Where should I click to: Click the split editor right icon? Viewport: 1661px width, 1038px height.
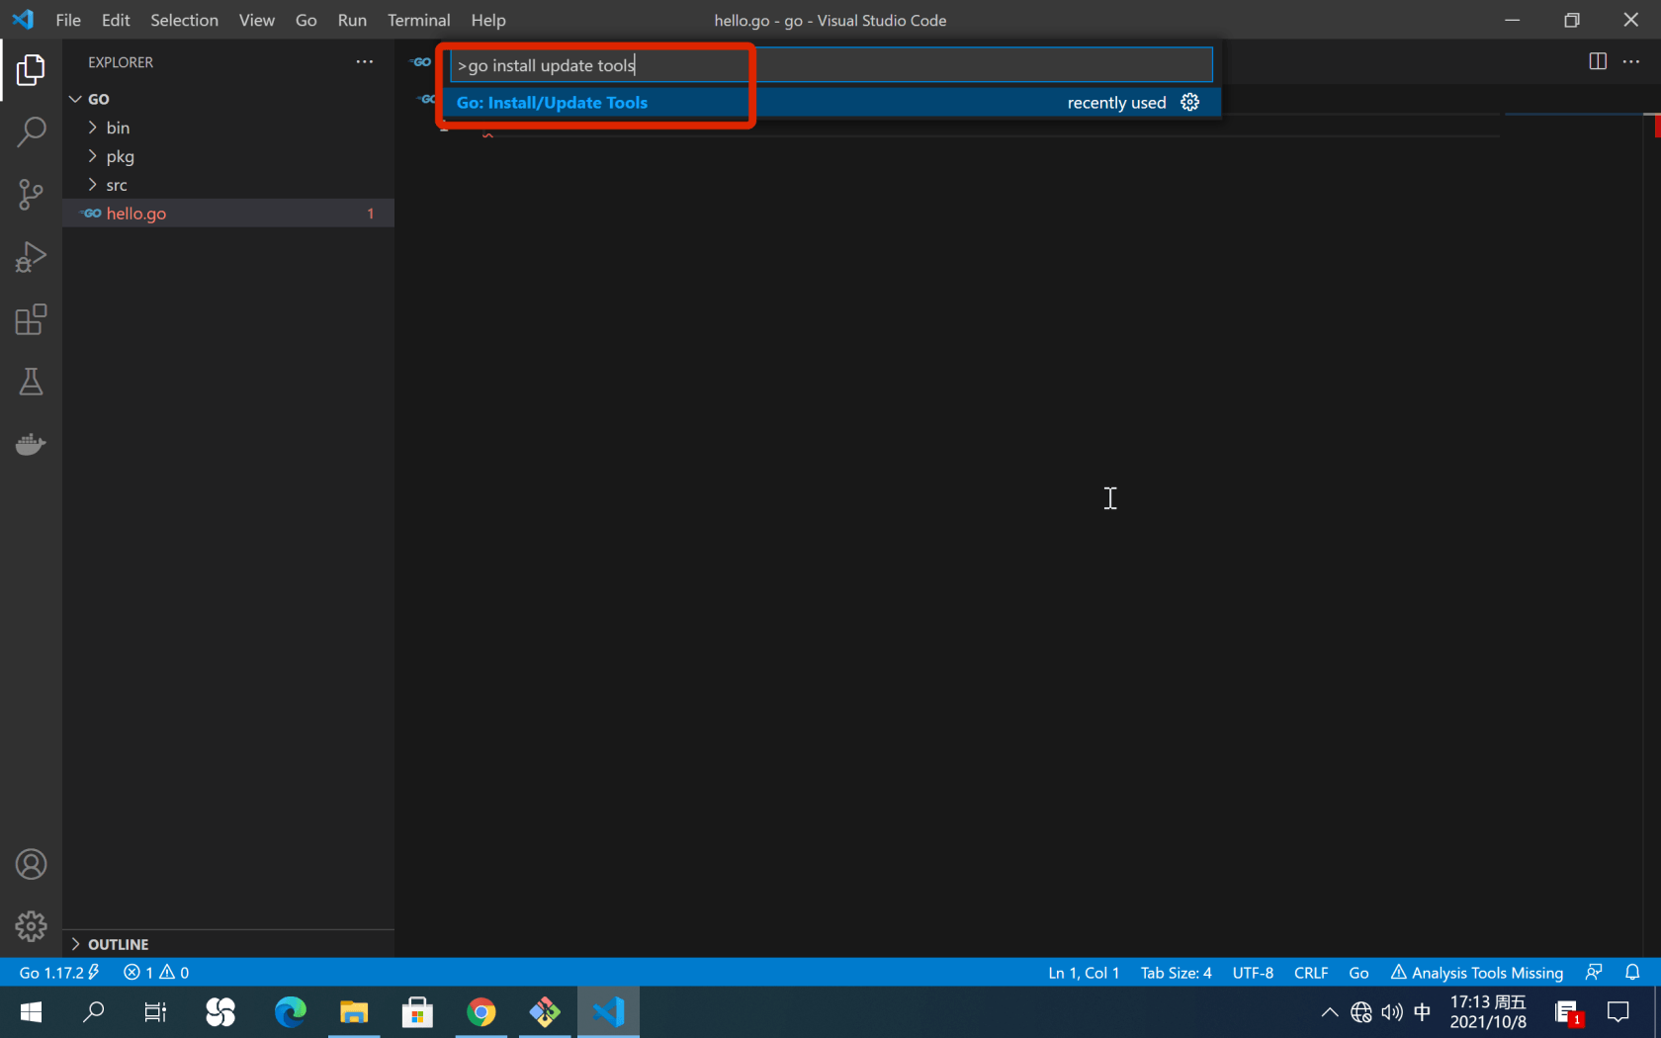1598,61
